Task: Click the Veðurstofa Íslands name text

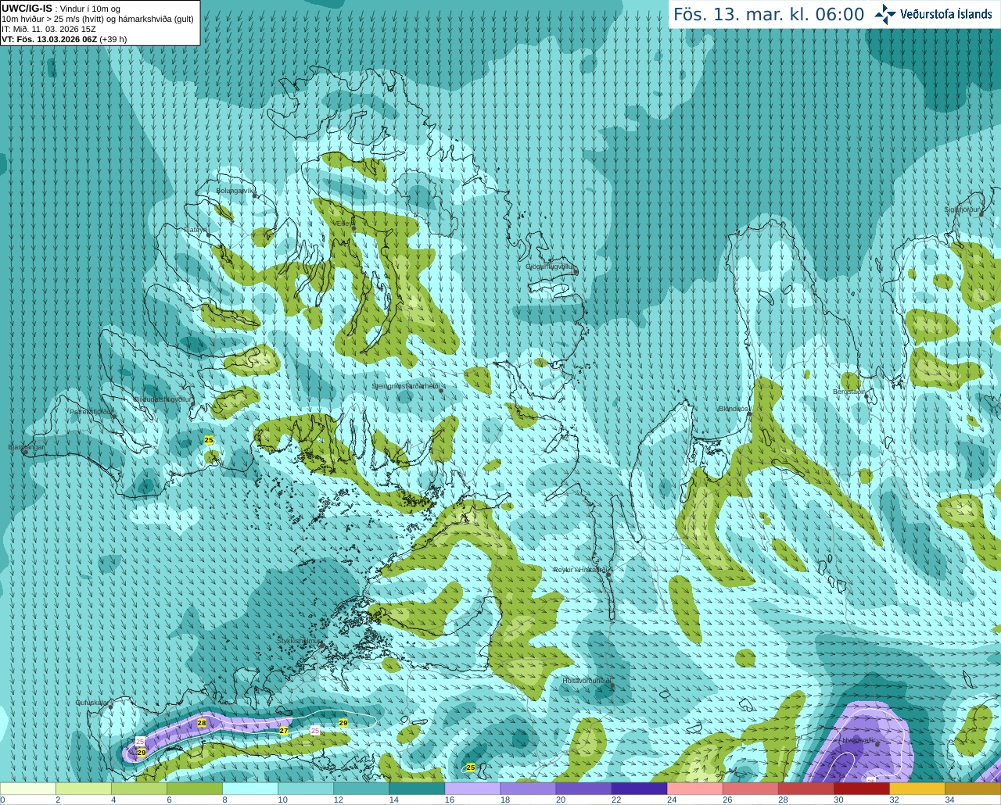Action: point(945,14)
